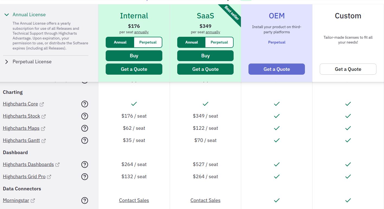Switch Internal plan to Perpetual billing
This screenshot has height=209, width=384.
tap(148, 42)
